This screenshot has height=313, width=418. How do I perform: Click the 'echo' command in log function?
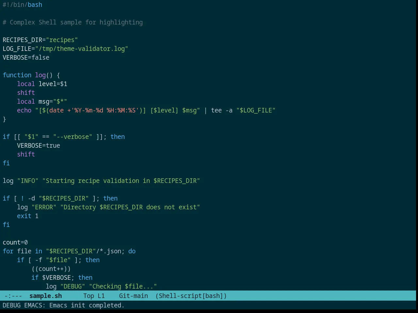tap(24, 110)
